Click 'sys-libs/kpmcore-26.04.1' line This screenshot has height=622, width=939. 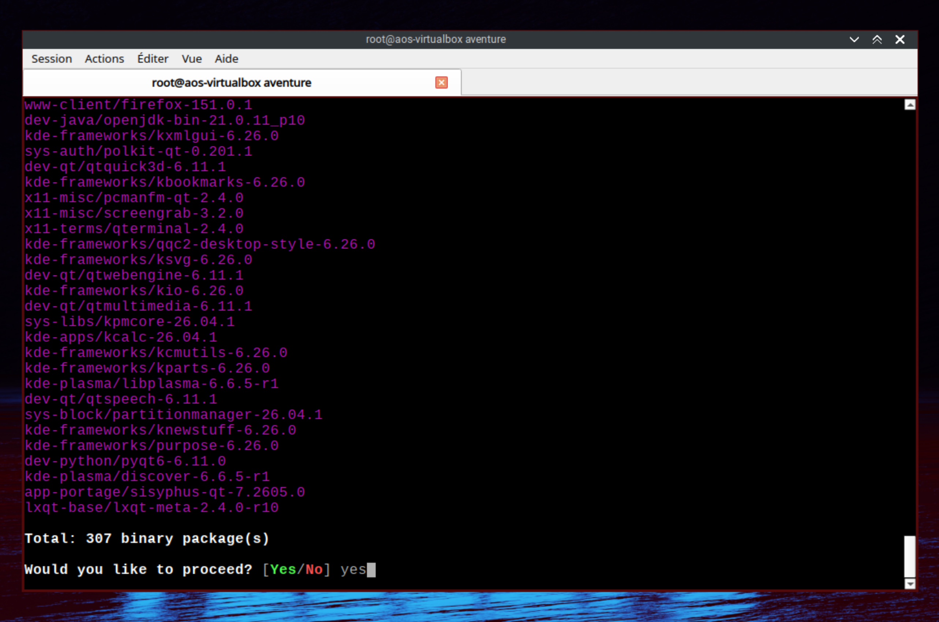coord(129,322)
